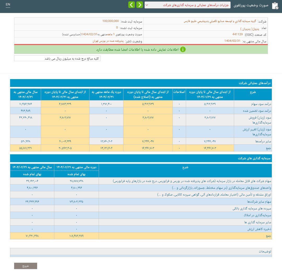Click the value ۴۷۲,۹۸۹ in guaranteed income row
This screenshot has width=282, height=271.
[26, 111]
